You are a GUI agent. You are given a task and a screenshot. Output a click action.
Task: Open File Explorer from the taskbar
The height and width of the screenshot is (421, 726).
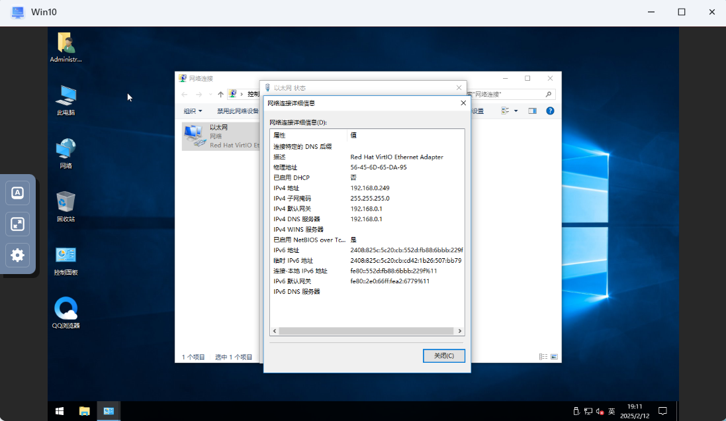pos(85,411)
